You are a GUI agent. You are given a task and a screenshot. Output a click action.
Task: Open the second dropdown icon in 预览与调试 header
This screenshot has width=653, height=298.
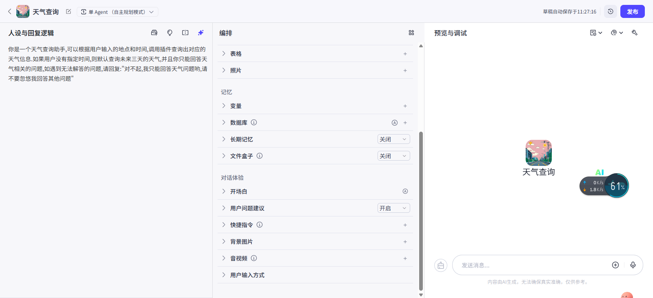617,33
